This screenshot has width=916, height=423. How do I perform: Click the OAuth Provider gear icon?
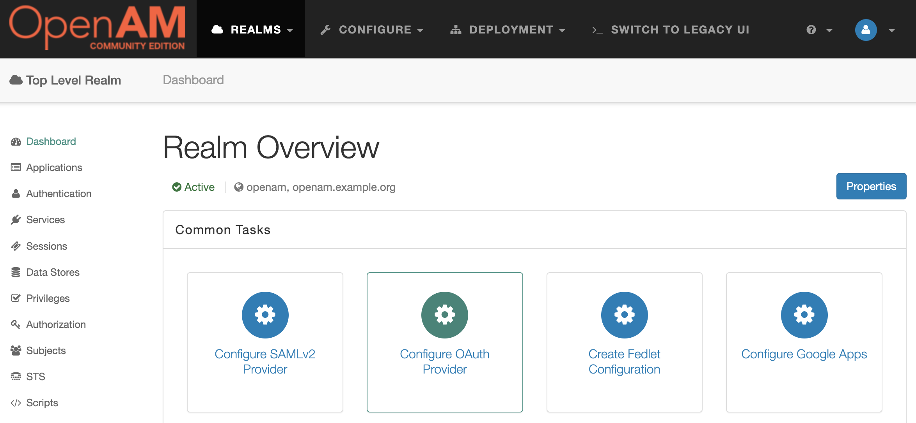click(444, 315)
